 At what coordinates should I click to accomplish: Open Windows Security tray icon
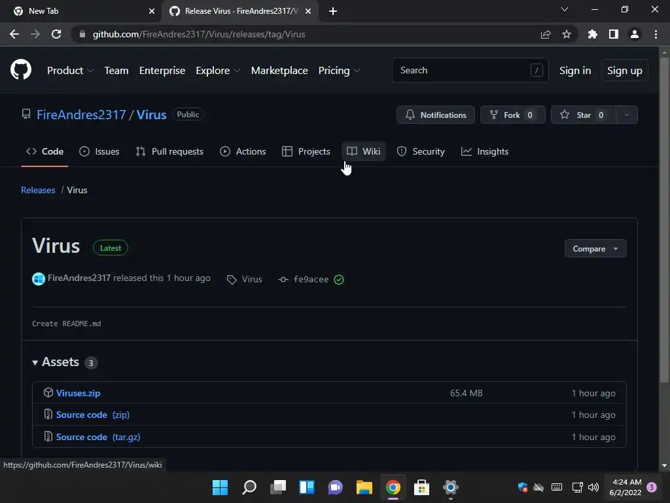tap(523, 487)
